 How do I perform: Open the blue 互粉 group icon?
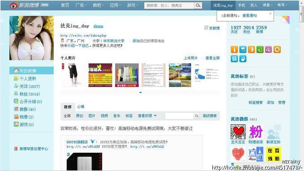click(256, 154)
